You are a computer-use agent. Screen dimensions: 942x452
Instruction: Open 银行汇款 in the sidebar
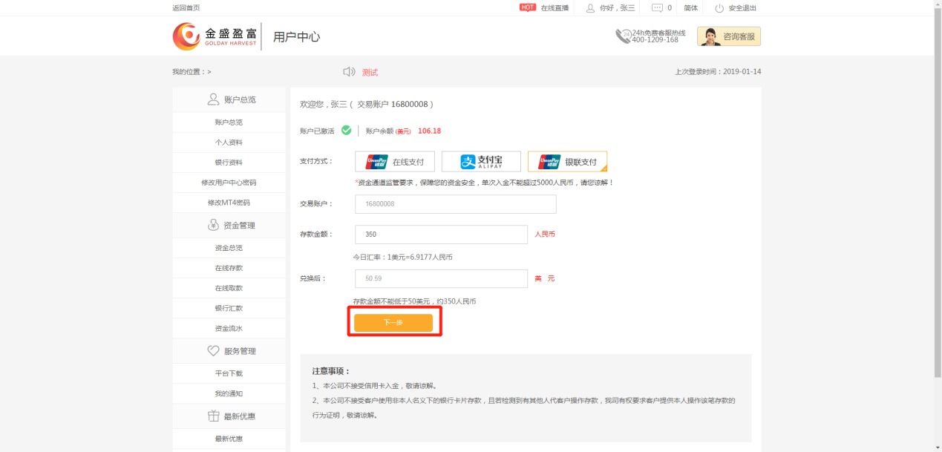[229, 308]
